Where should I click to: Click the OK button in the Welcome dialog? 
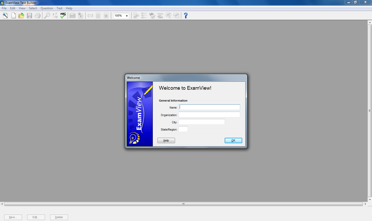[x=233, y=140]
